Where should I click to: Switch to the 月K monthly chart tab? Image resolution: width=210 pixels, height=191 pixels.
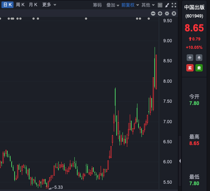[33, 5]
